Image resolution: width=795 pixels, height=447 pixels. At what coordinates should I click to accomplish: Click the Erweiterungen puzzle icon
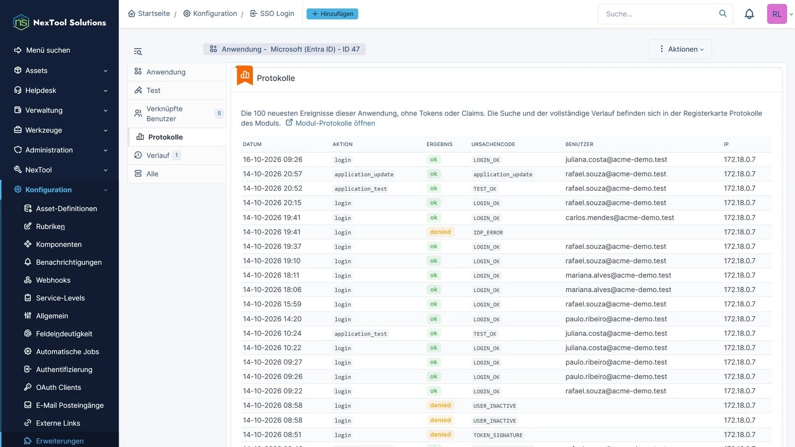[28, 441]
